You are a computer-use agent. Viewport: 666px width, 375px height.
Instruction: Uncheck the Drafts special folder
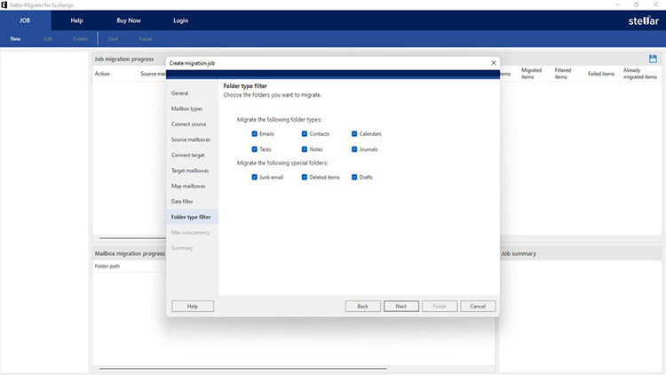tap(354, 177)
